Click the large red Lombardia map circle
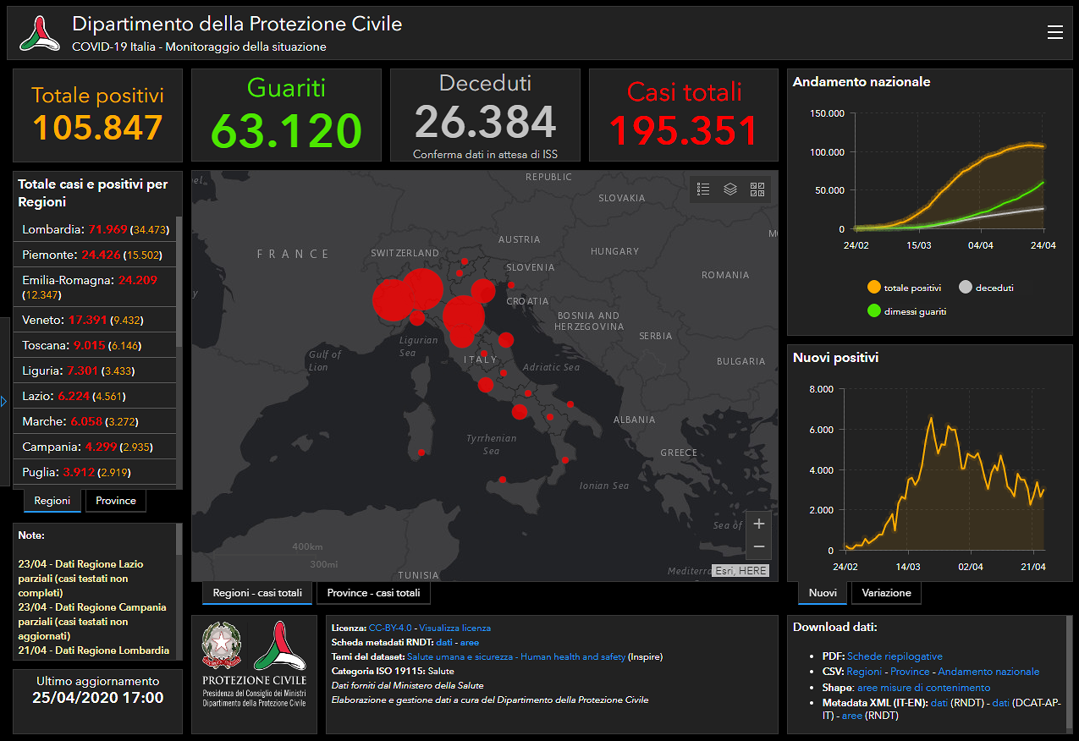Screen dimensions: 1079x741 point(422,289)
